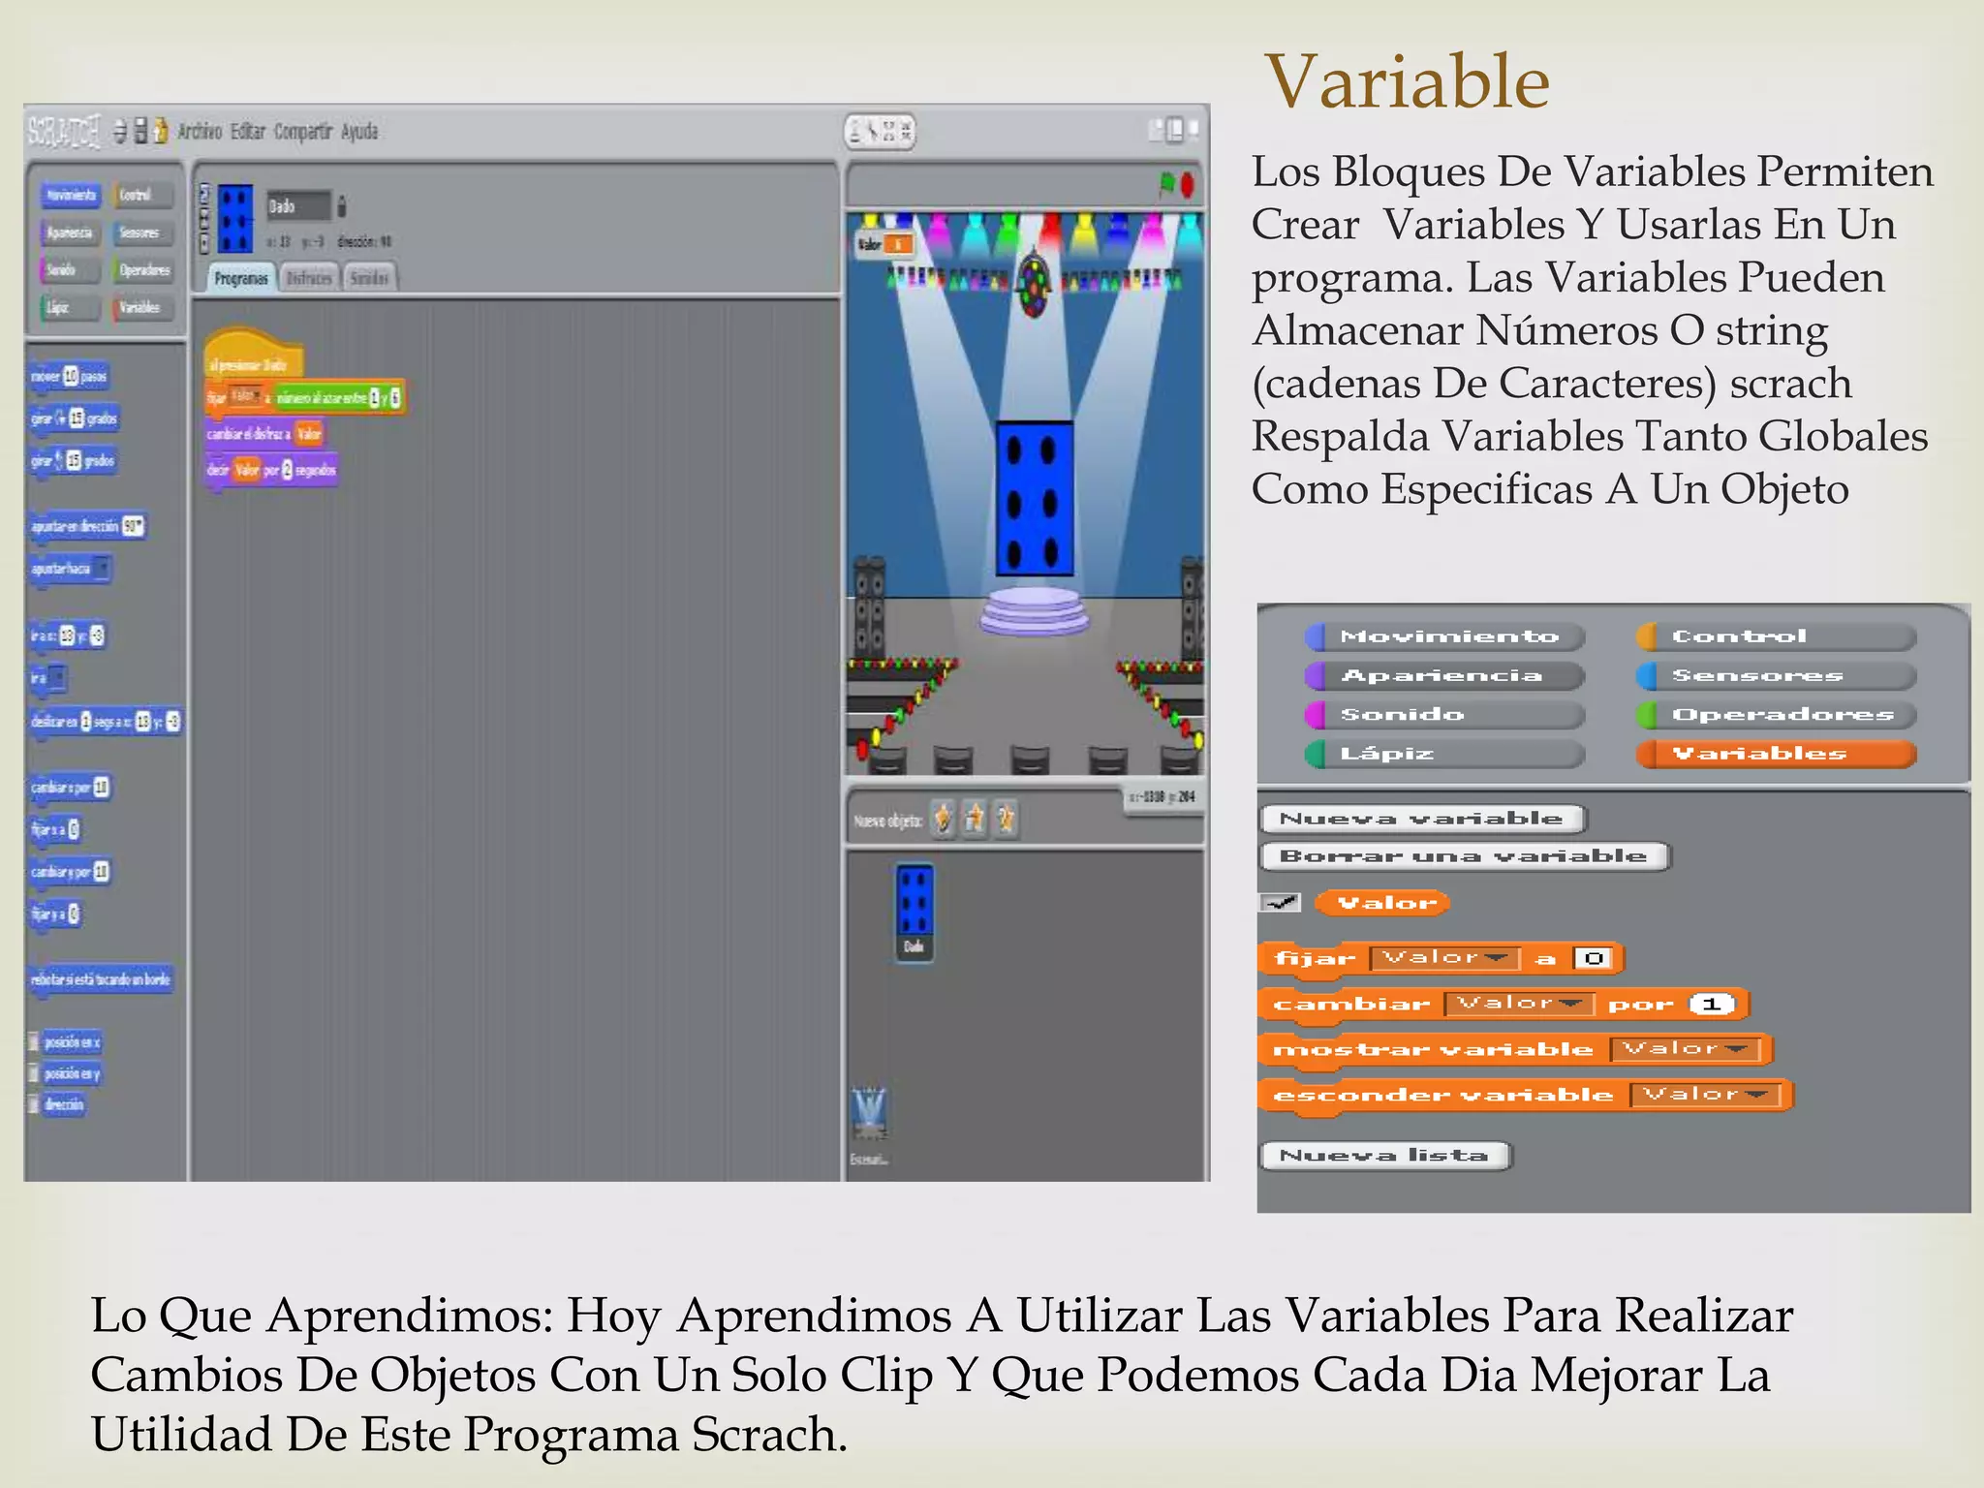Click the green flag to start
The height and width of the screenshot is (1488, 1984).
[x=1166, y=182]
